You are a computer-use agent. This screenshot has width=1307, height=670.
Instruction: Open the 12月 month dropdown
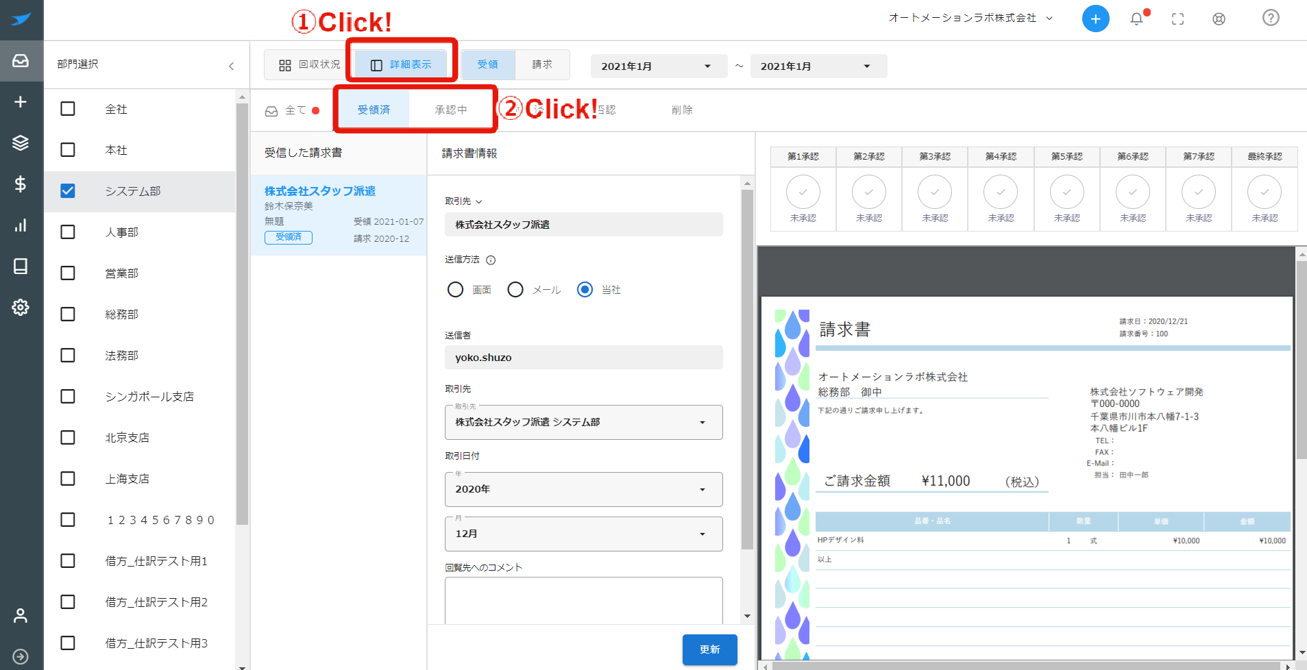tap(583, 534)
